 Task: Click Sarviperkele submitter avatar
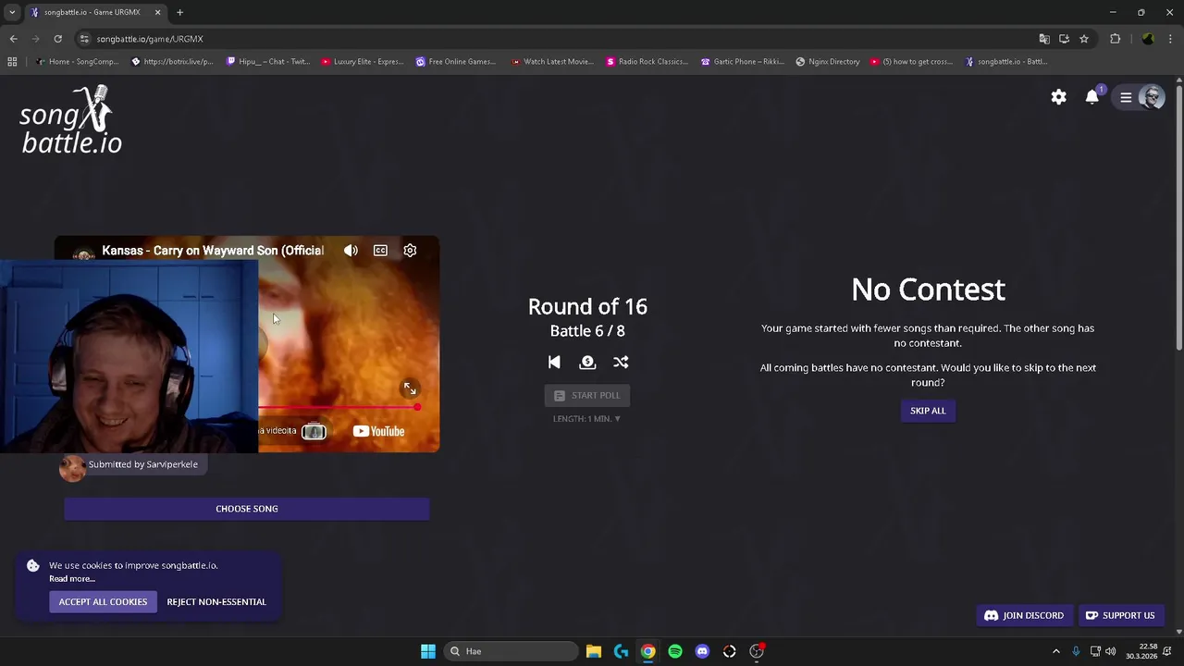72,467
